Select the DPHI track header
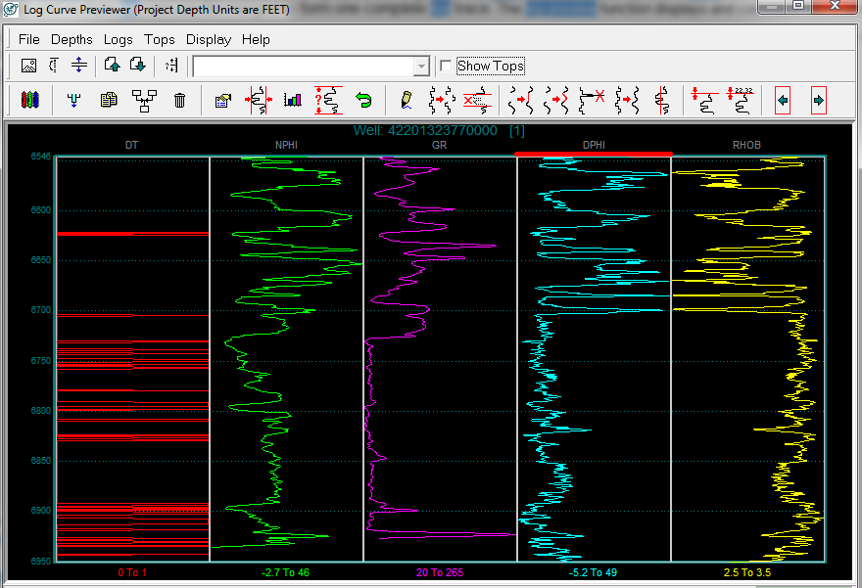The height and width of the screenshot is (588, 862). click(594, 145)
